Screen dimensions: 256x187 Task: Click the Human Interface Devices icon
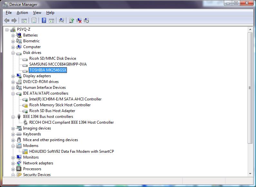pos(19,88)
